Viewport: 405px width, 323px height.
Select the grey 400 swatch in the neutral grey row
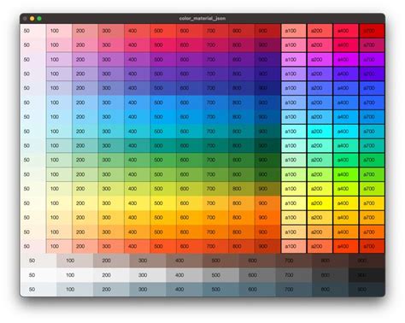coord(185,275)
